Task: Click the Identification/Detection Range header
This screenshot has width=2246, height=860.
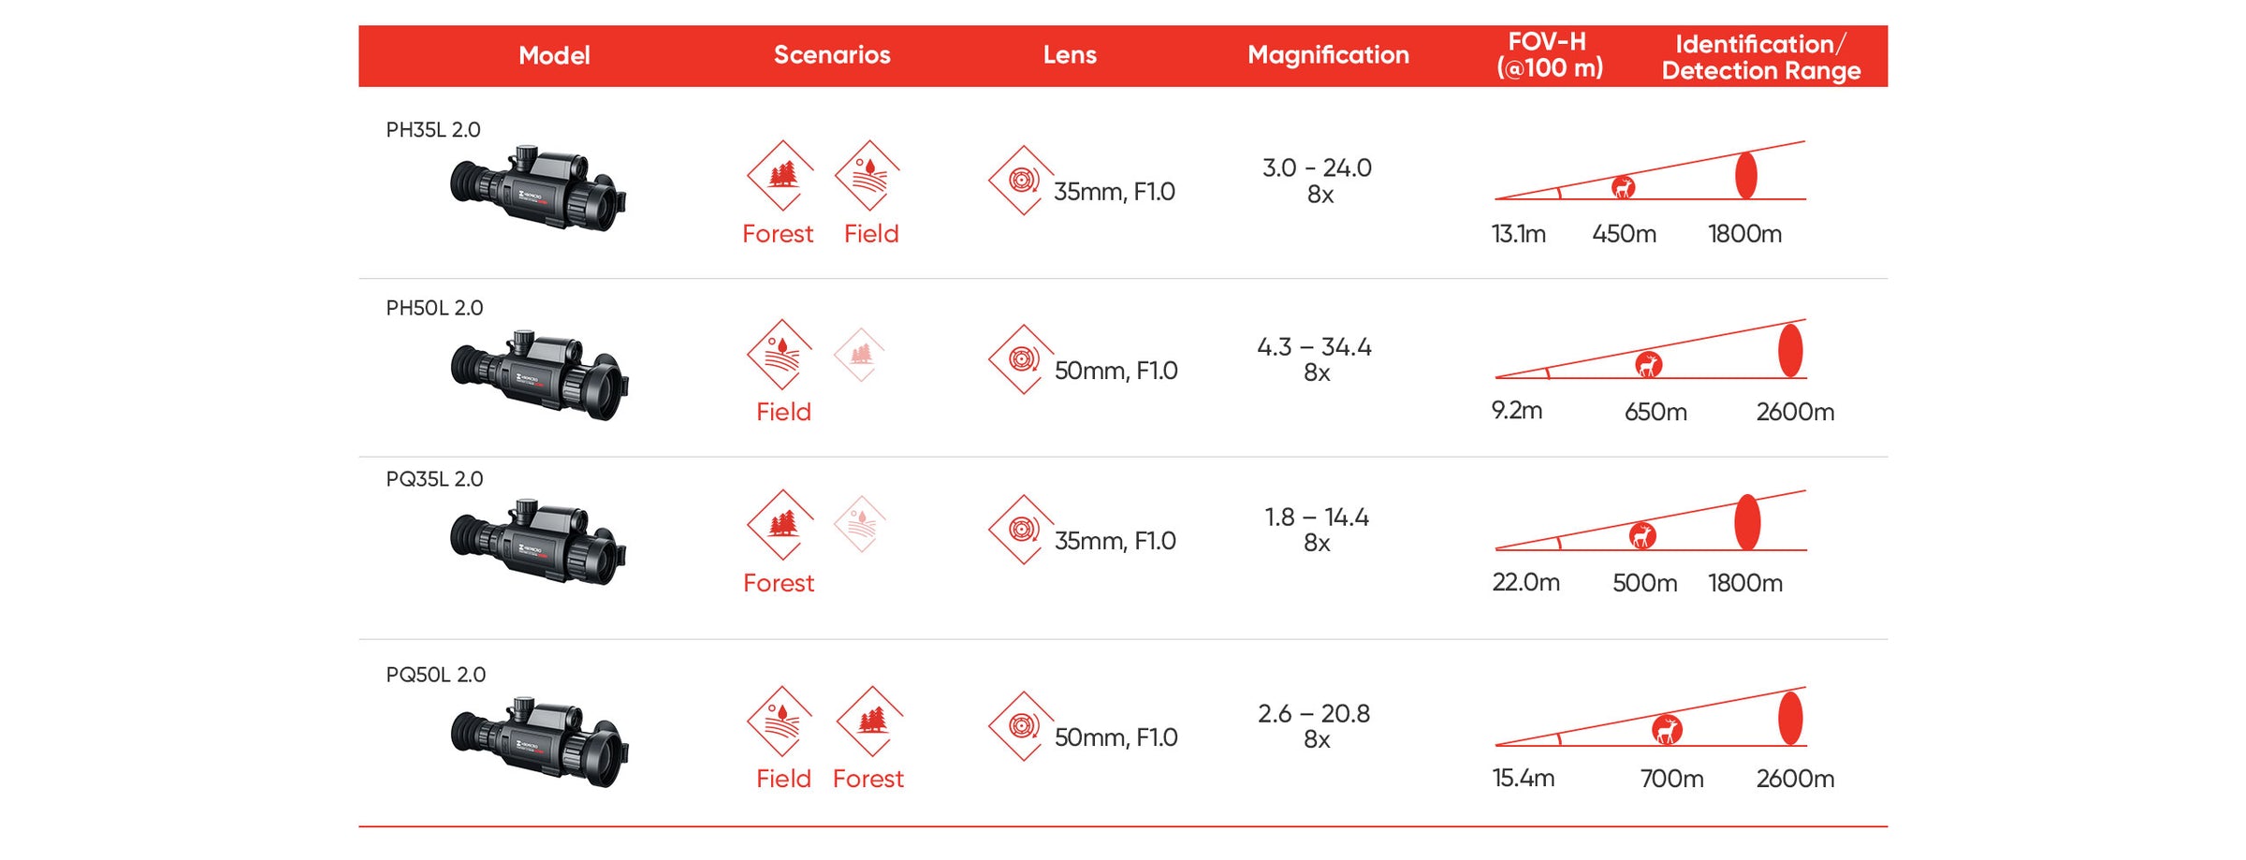Action: click(x=1760, y=57)
